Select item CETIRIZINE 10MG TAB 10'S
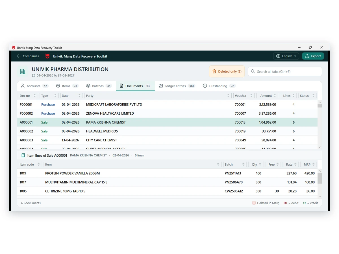Viewport: 339px width, 254px height. 167,191
